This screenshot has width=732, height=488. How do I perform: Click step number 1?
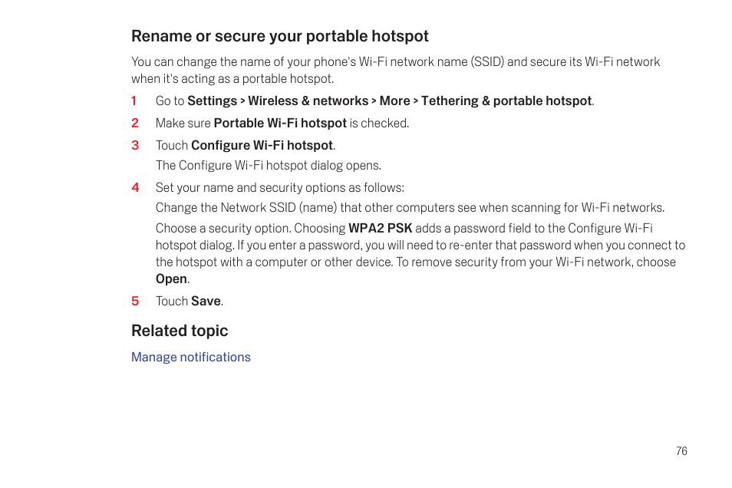click(134, 101)
